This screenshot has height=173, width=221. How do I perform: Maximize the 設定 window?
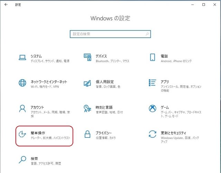point(203,4)
